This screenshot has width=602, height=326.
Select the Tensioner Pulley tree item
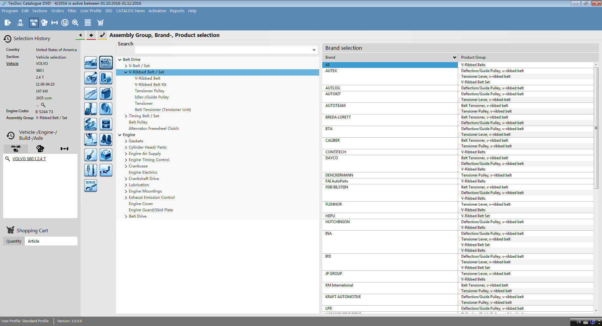150,91
